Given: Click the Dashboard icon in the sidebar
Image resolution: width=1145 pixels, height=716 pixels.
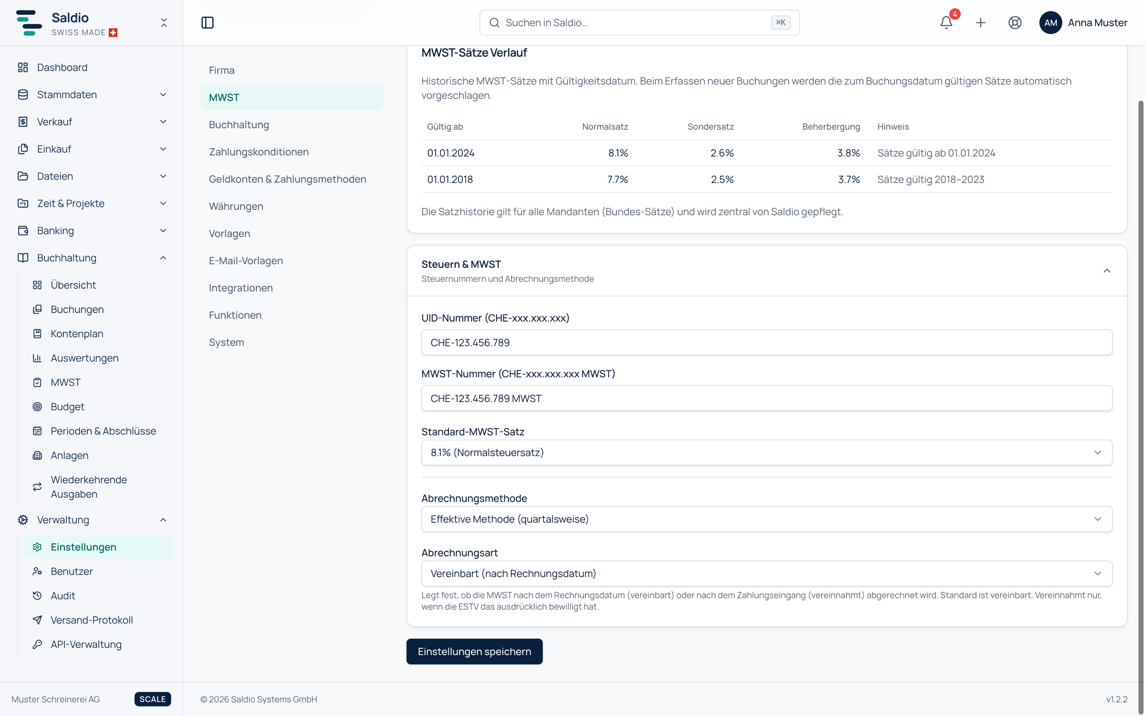Looking at the screenshot, I should click(x=23, y=67).
